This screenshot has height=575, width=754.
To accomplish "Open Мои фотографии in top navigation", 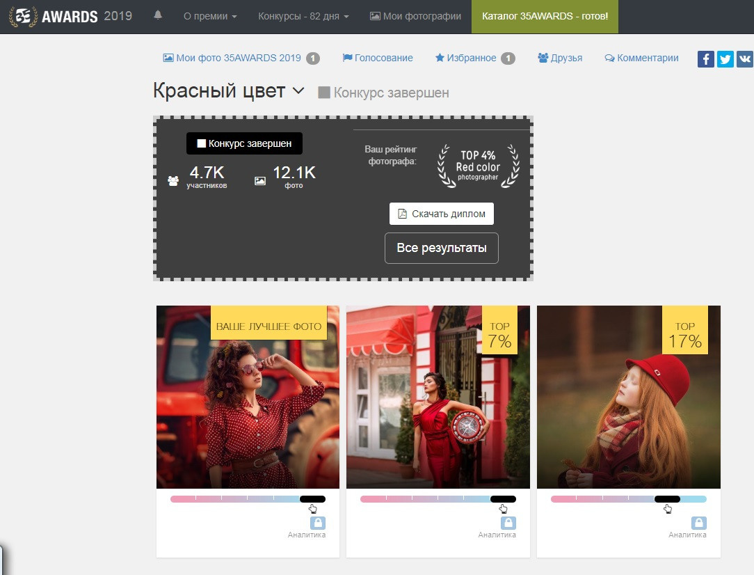I will click(x=415, y=16).
